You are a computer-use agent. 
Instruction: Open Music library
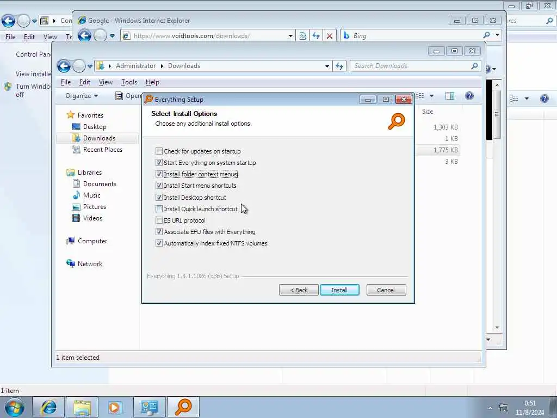click(x=91, y=195)
